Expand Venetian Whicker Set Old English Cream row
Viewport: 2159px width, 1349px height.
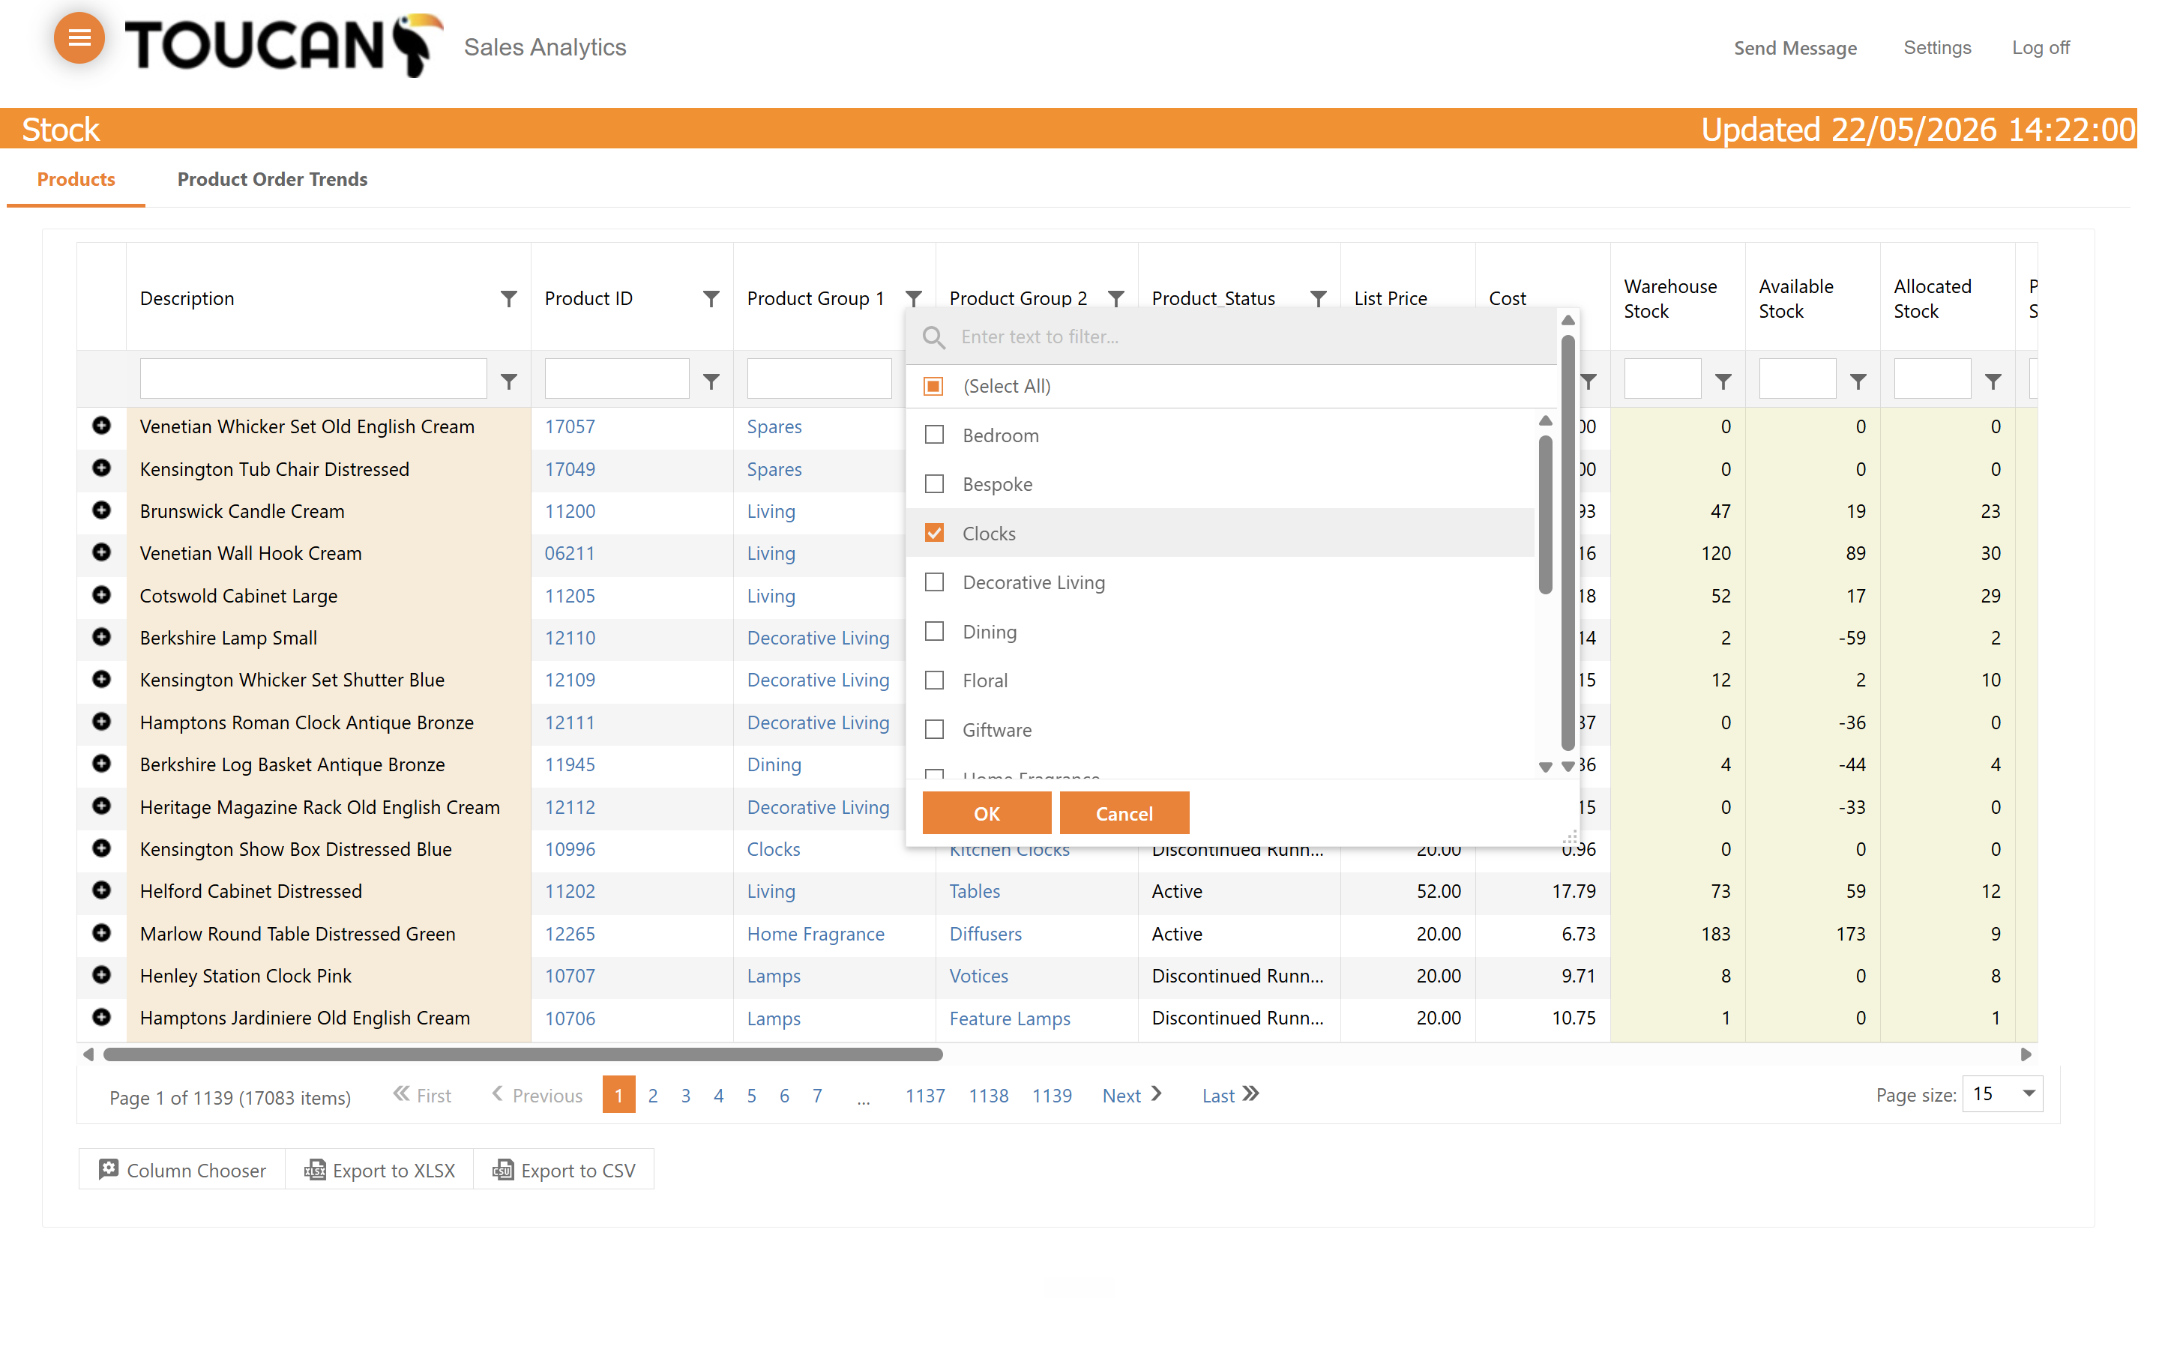(102, 426)
